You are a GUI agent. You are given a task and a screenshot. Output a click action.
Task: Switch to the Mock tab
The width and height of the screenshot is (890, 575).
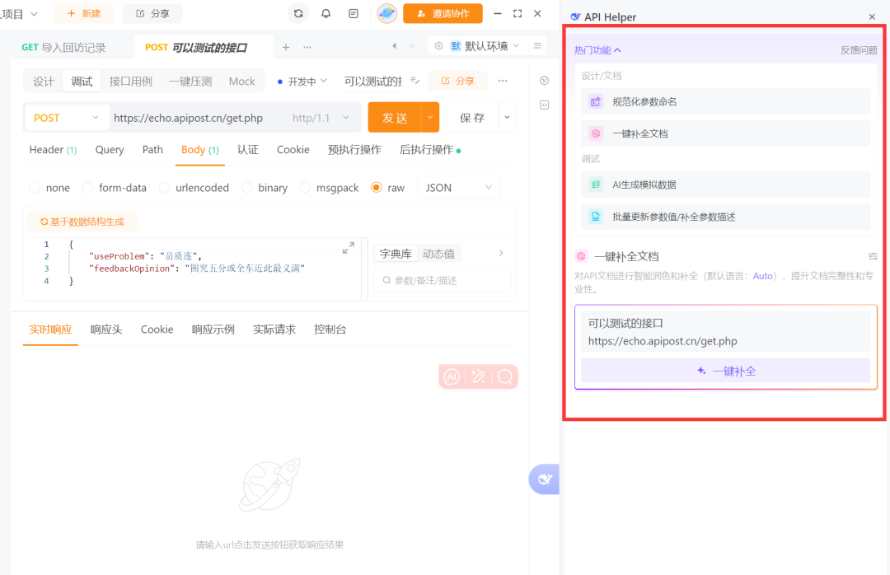click(241, 81)
